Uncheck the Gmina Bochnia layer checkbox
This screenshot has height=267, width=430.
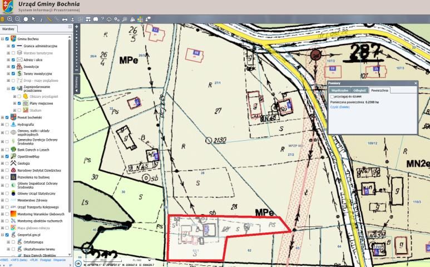pyautogui.click(x=7, y=39)
